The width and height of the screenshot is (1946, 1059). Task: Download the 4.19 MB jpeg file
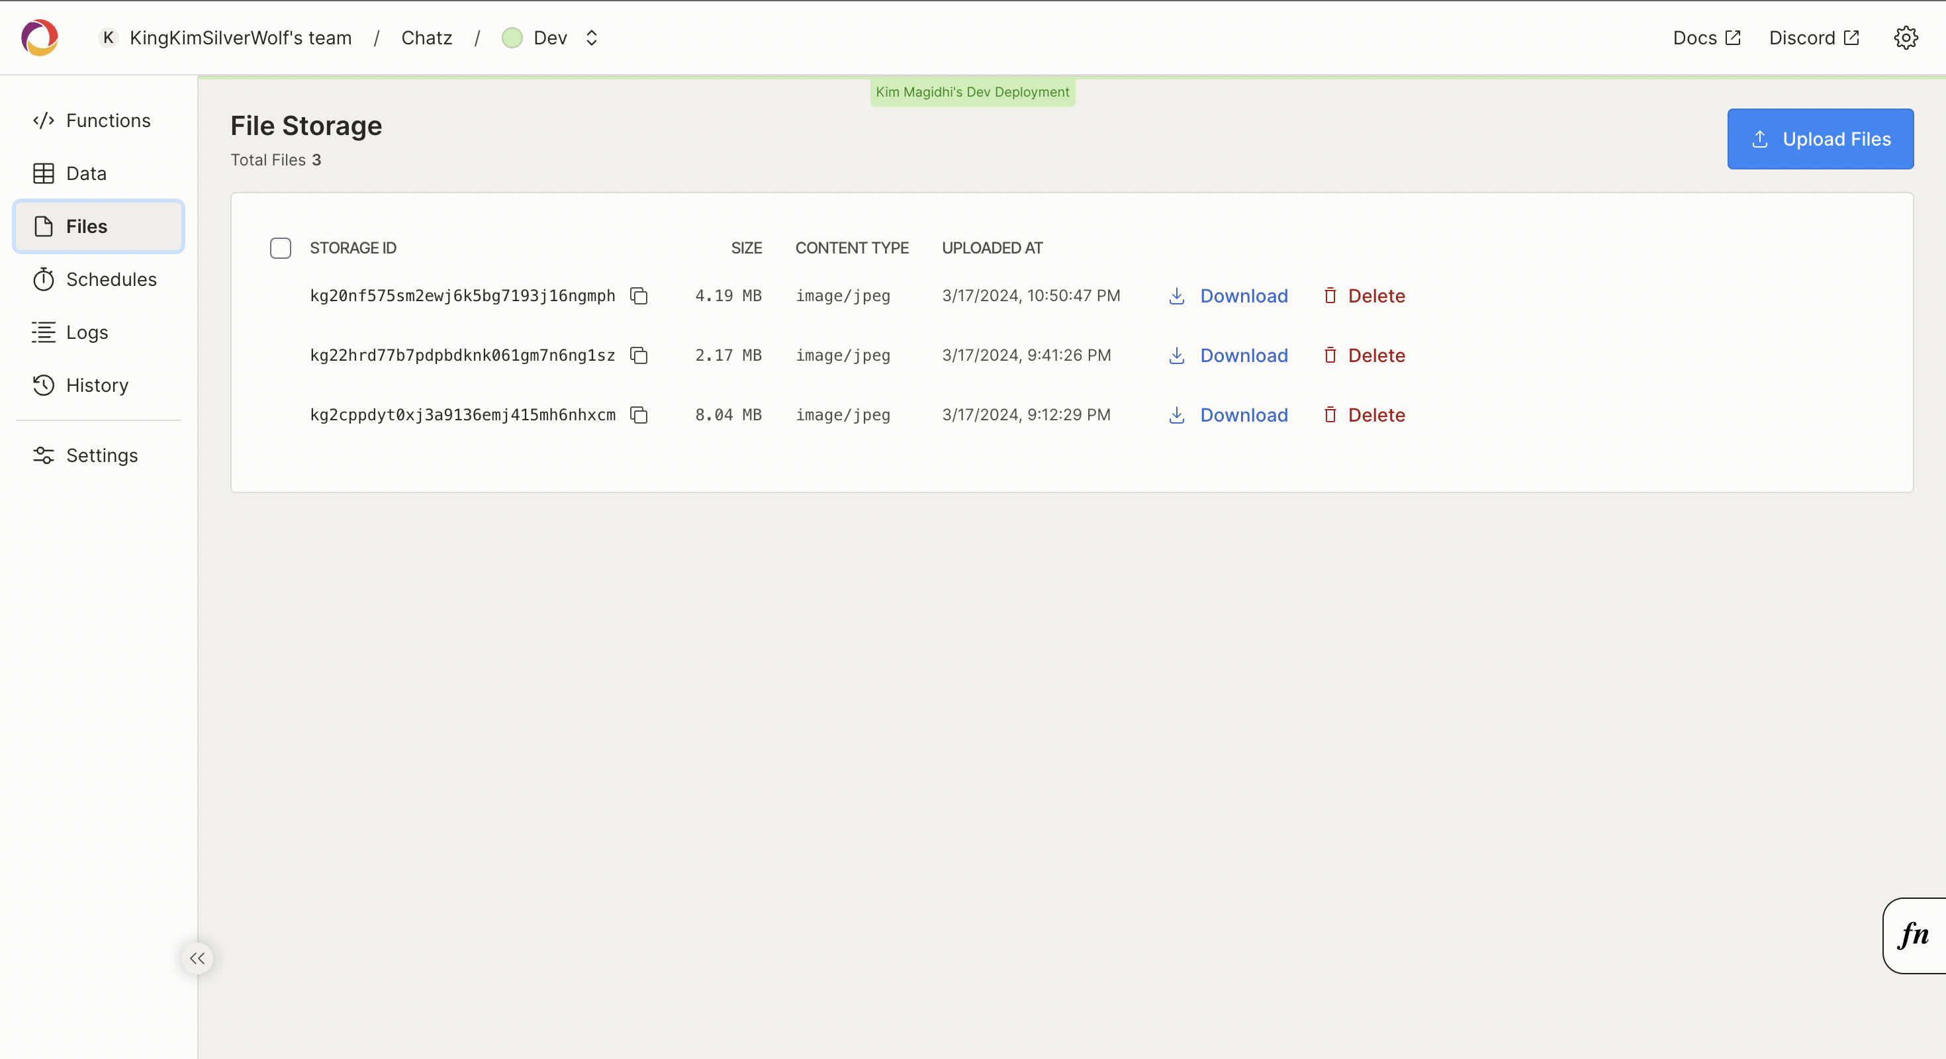pos(1228,296)
